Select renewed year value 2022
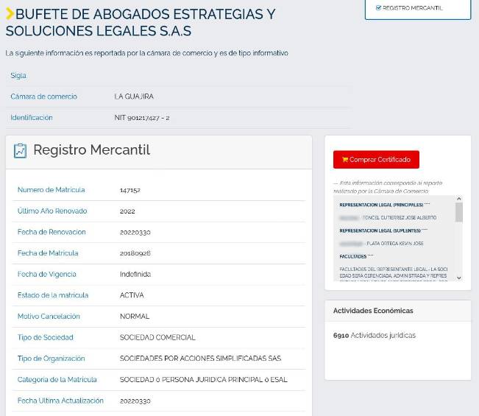 point(127,211)
